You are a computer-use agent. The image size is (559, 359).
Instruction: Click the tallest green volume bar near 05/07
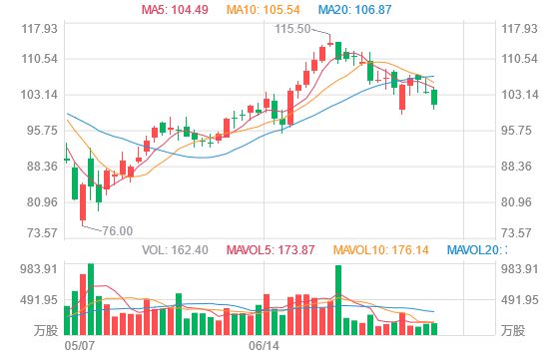coord(91,299)
